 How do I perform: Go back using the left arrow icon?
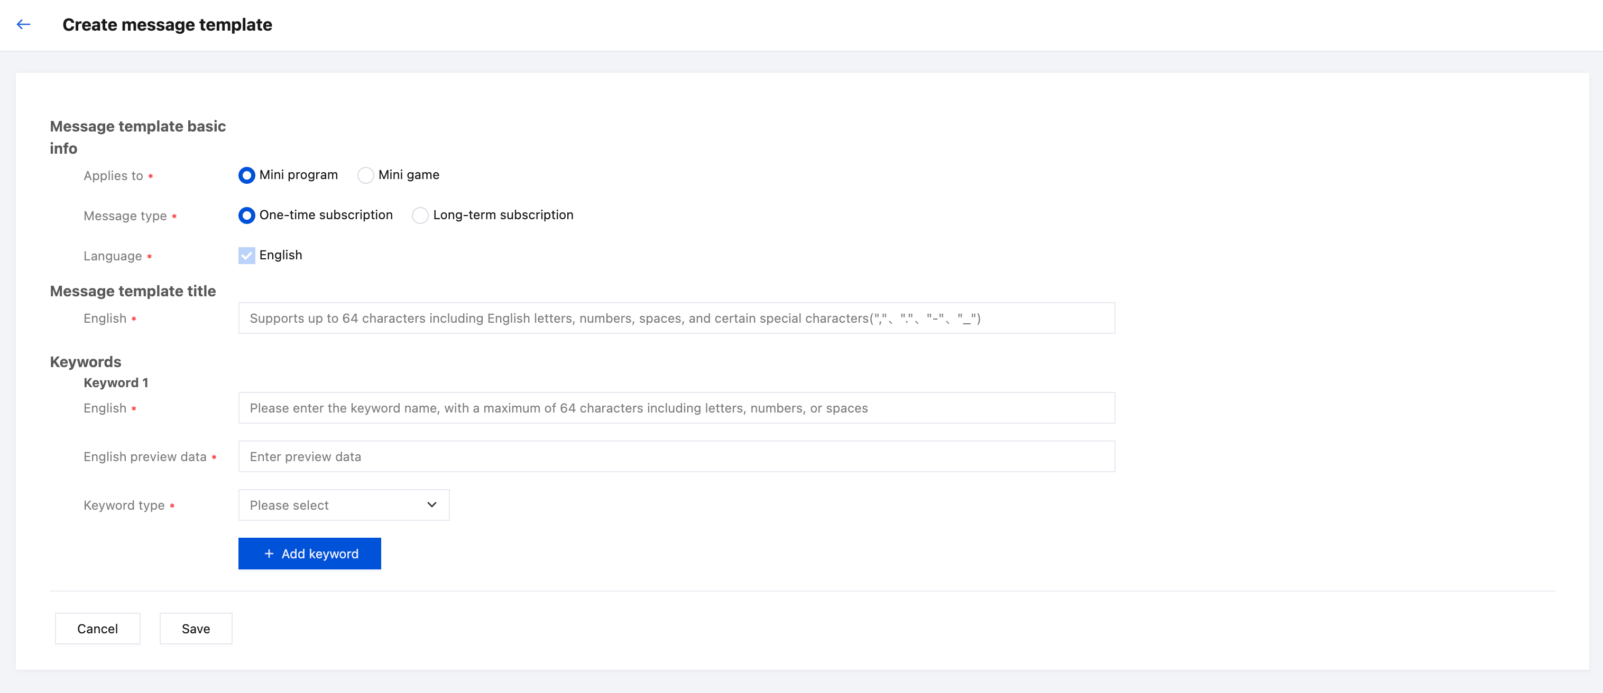24,25
